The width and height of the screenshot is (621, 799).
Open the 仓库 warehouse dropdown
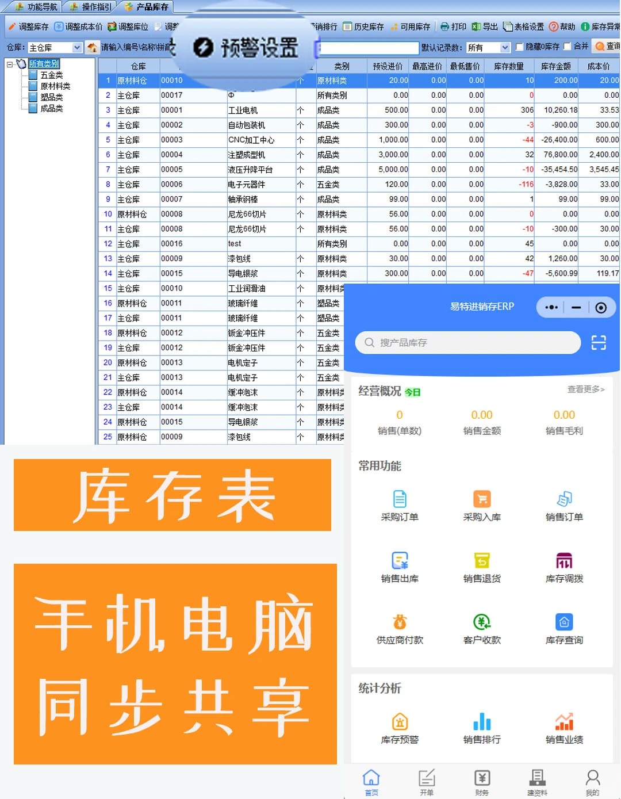coord(77,48)
